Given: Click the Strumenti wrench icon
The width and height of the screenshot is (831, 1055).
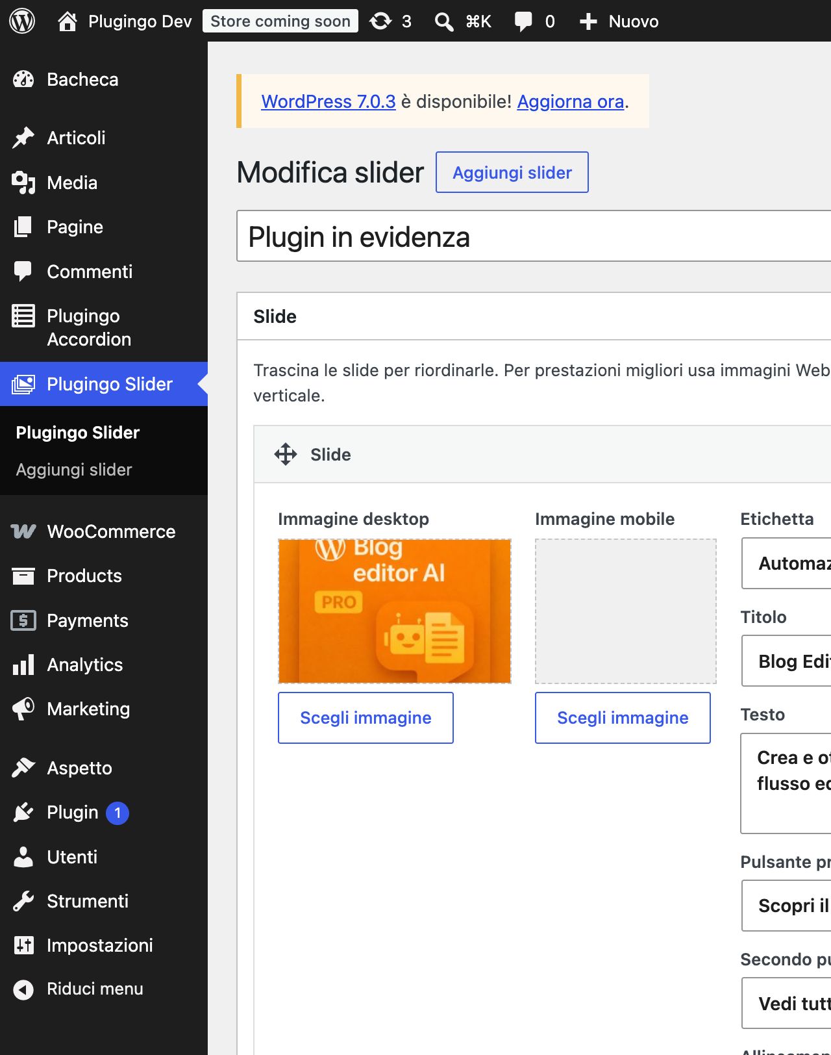Looking at the screenshot, I should pyautogui.click(x=23, y=901).
